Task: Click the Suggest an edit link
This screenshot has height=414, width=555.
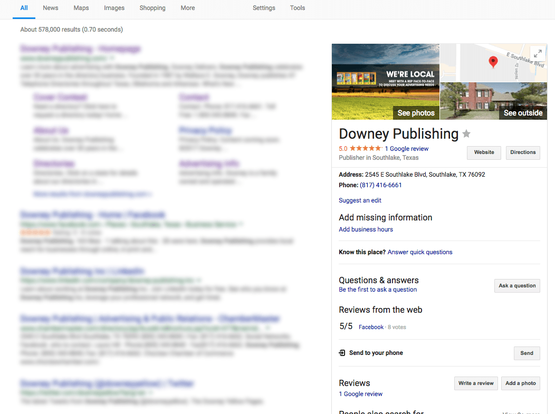Action: [x=360, y=200]
